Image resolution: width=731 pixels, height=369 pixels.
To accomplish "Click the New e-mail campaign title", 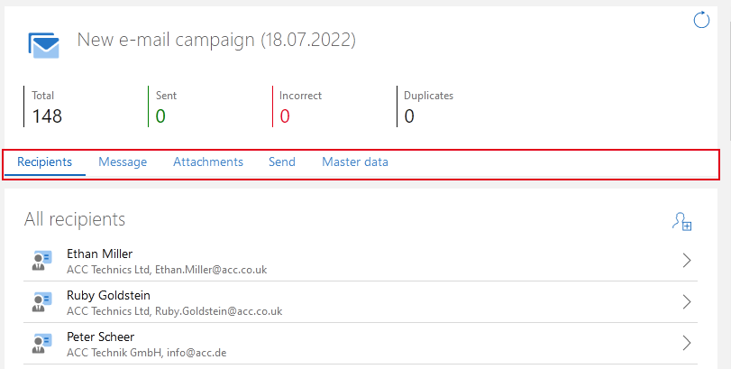I will 216,40.
